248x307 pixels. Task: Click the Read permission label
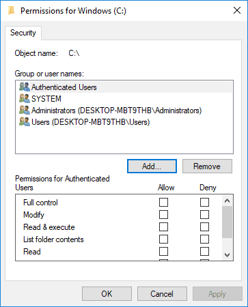tap(32, 252)
